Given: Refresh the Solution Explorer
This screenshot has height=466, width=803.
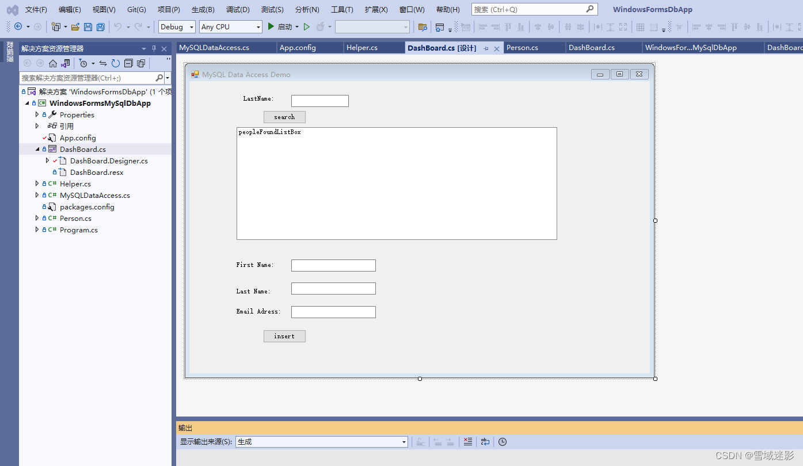Looking at the screenshot, I should [115, 63].
